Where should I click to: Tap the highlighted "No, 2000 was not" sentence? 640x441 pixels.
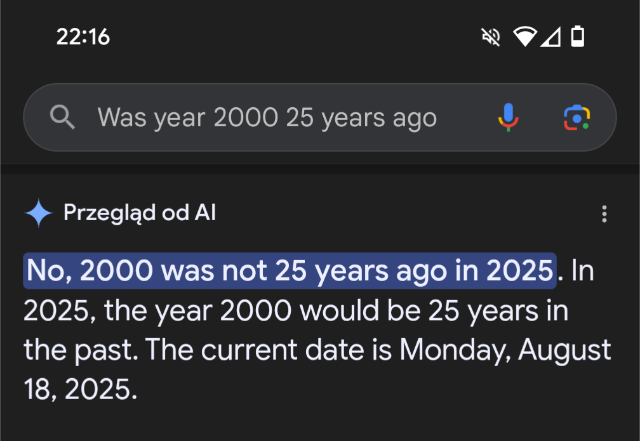290,271
